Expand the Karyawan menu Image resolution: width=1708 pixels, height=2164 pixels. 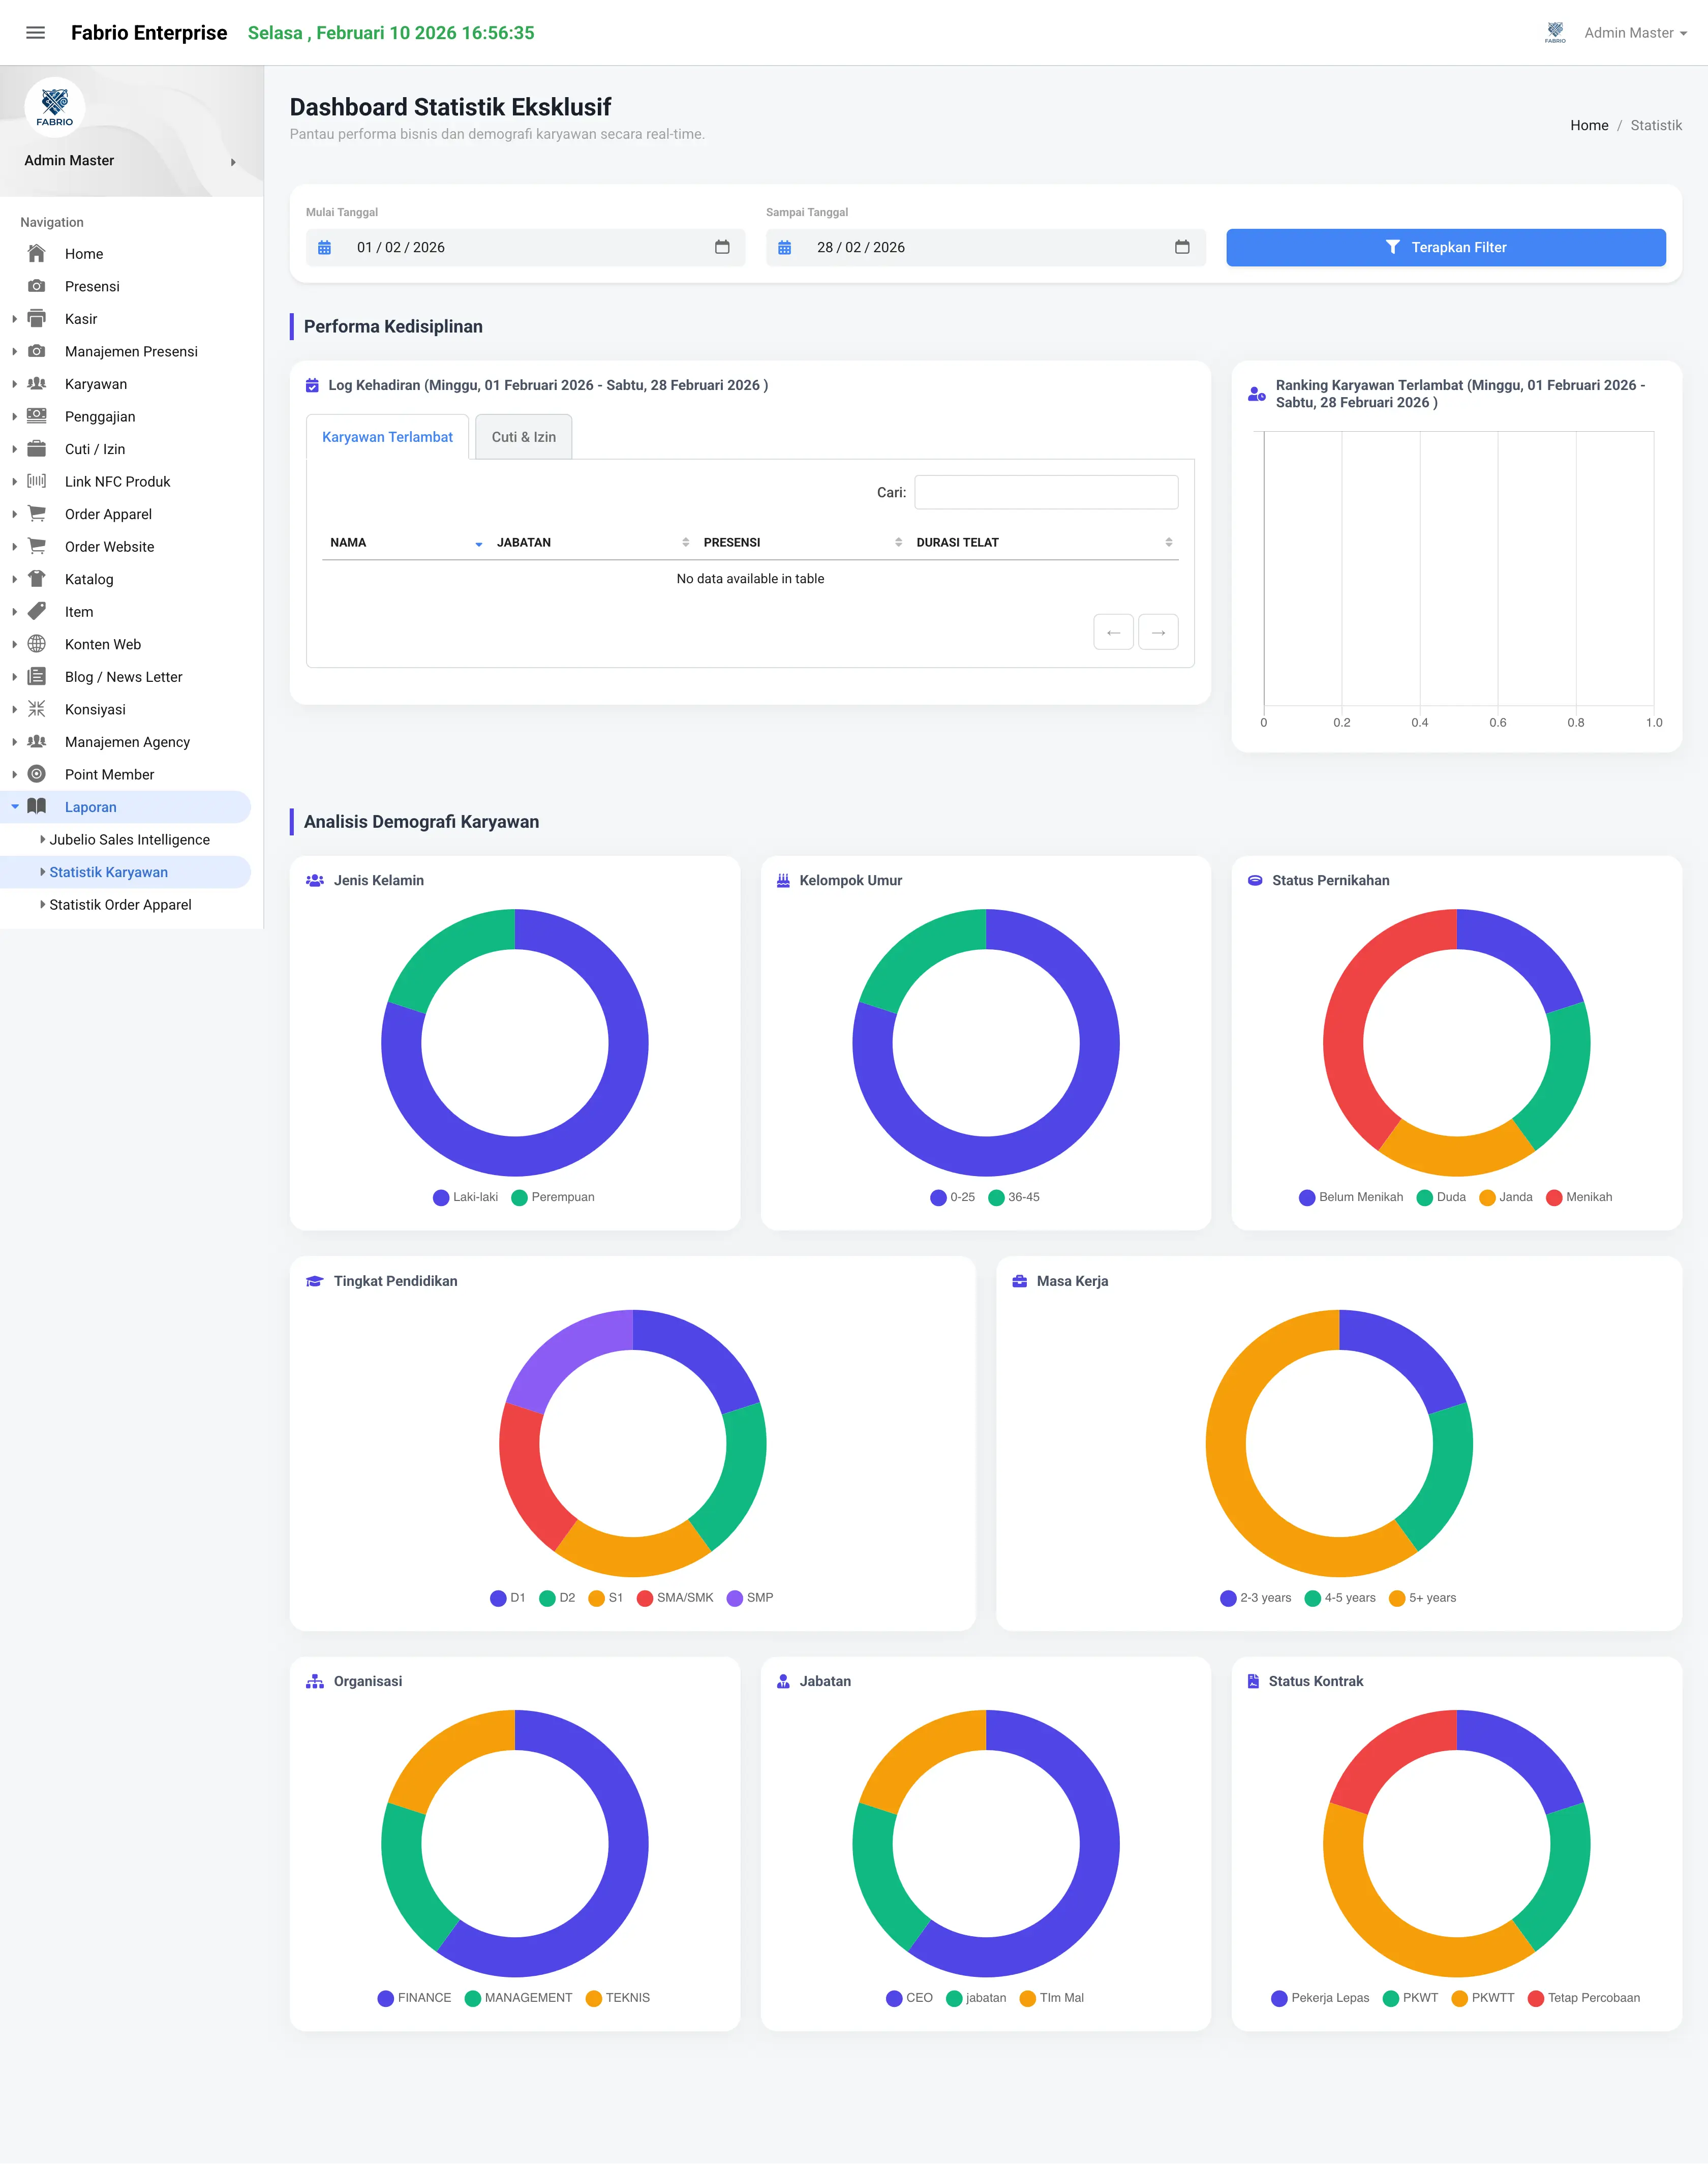pos(14,384)
